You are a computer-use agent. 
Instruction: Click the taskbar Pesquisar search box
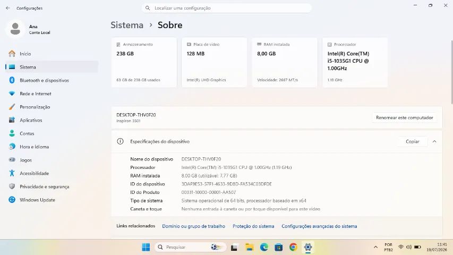coord(191,247)
